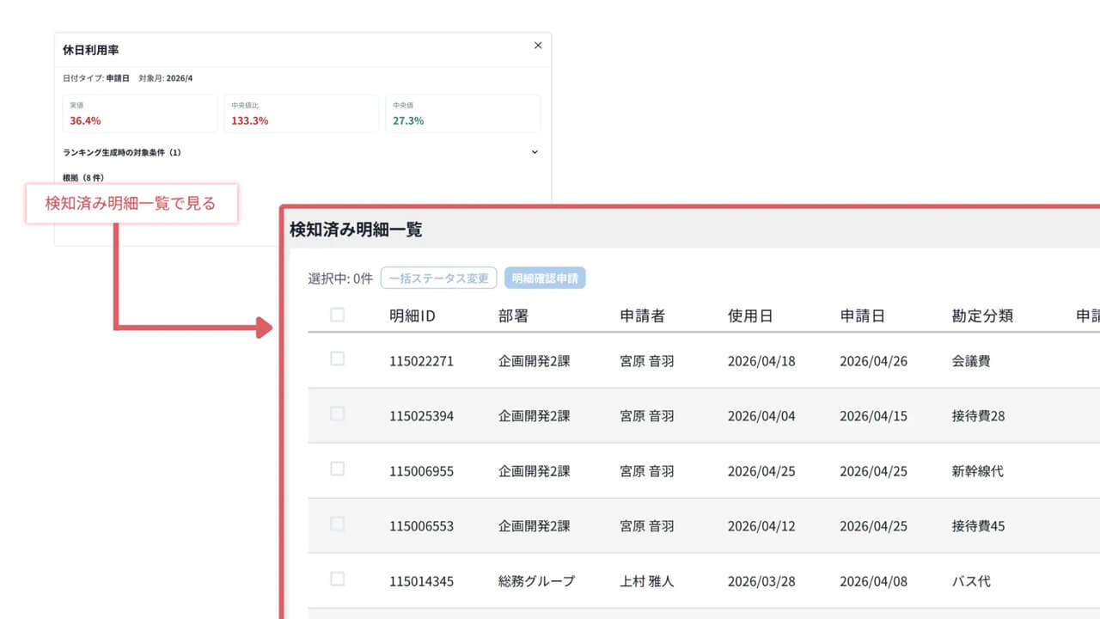Click 明細ID 115022271
The height and width of the screenshot is (619, 1100).
coord(421,361)
